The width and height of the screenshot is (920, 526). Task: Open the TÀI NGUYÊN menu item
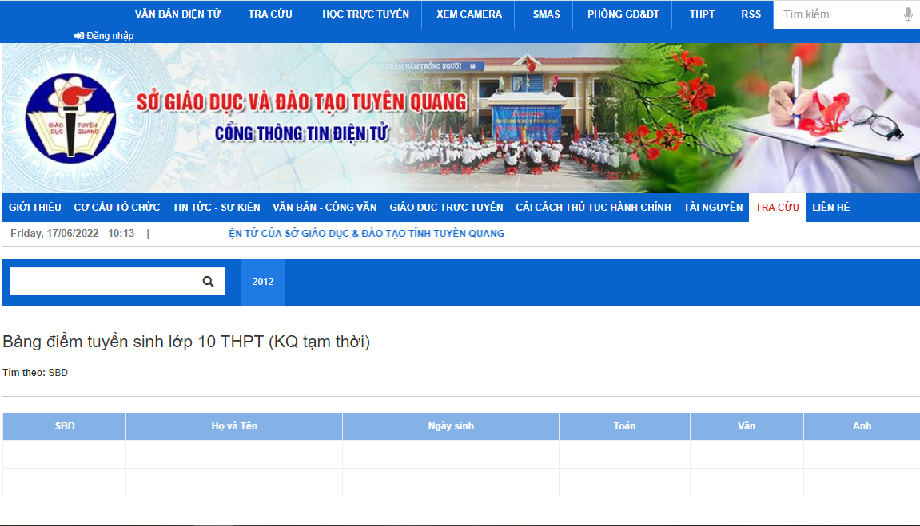(712, 207)
